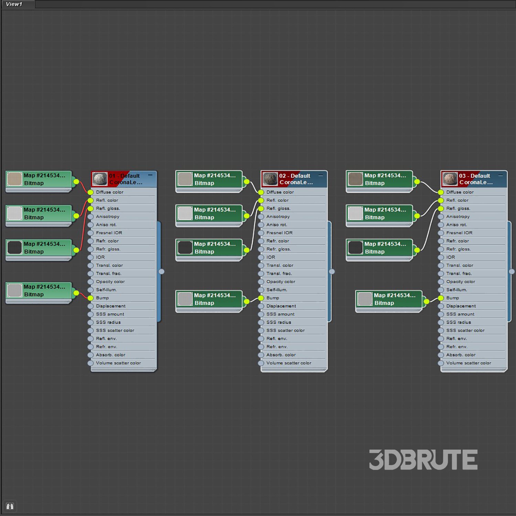
Task: Select Self-illum. slot in 01 - Default
Action: (x=106, y=290)
